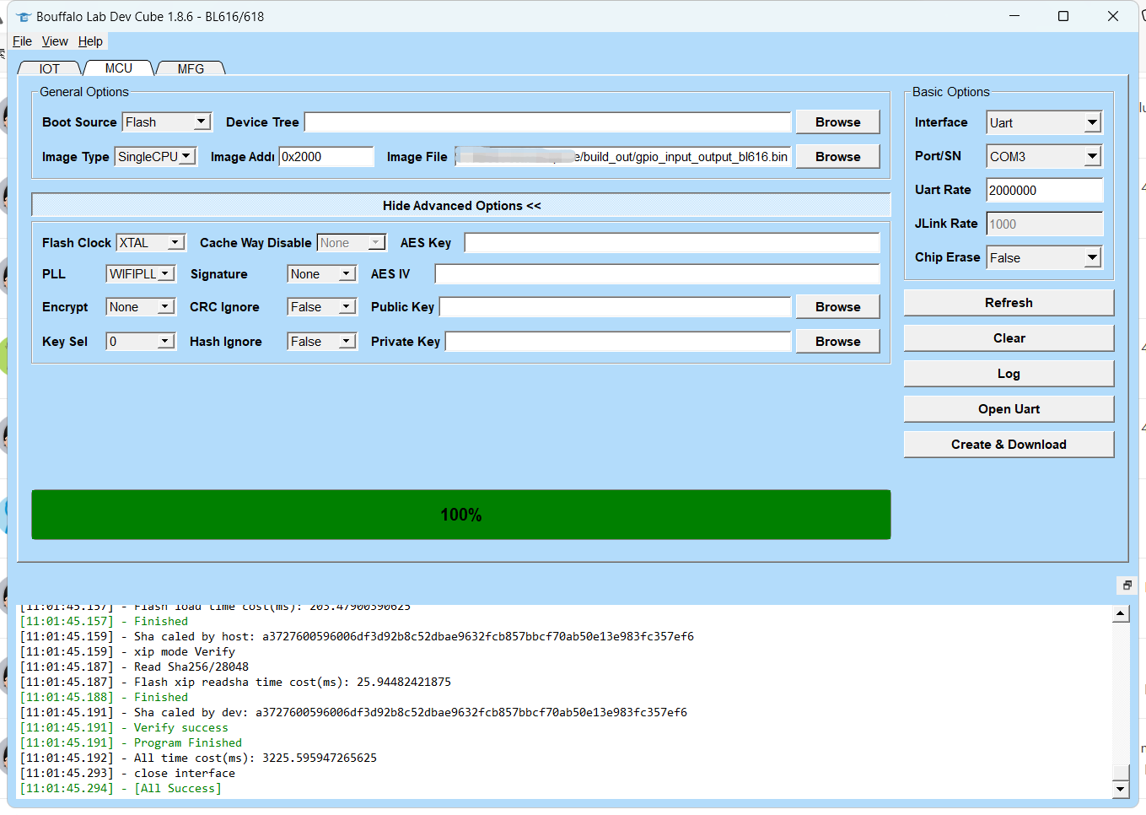Open the Help menu
This screenshot has width=1146, height=815.
pyautogui.click(x=90, y=41)
